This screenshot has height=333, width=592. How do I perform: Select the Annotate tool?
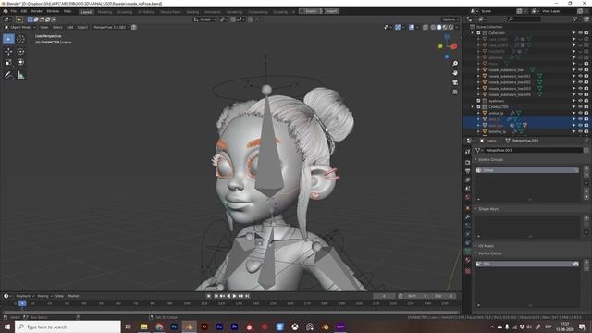pyautogui.click(x=8, y=75)
